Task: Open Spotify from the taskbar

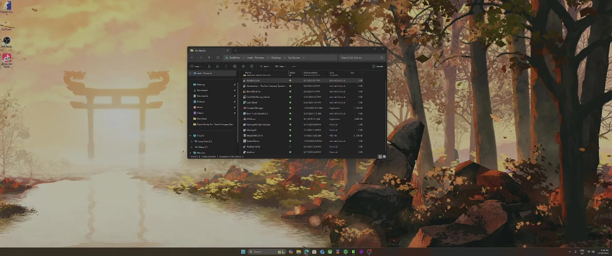Action: click(x=346, y=252)
